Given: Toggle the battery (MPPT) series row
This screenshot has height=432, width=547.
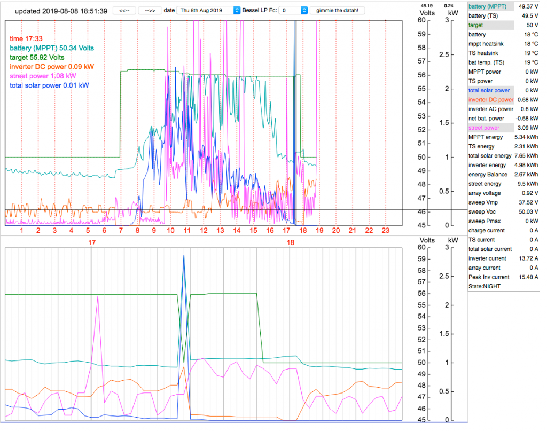Looking at the screenshot, I should pyautogui.click(x=490, y=6).
